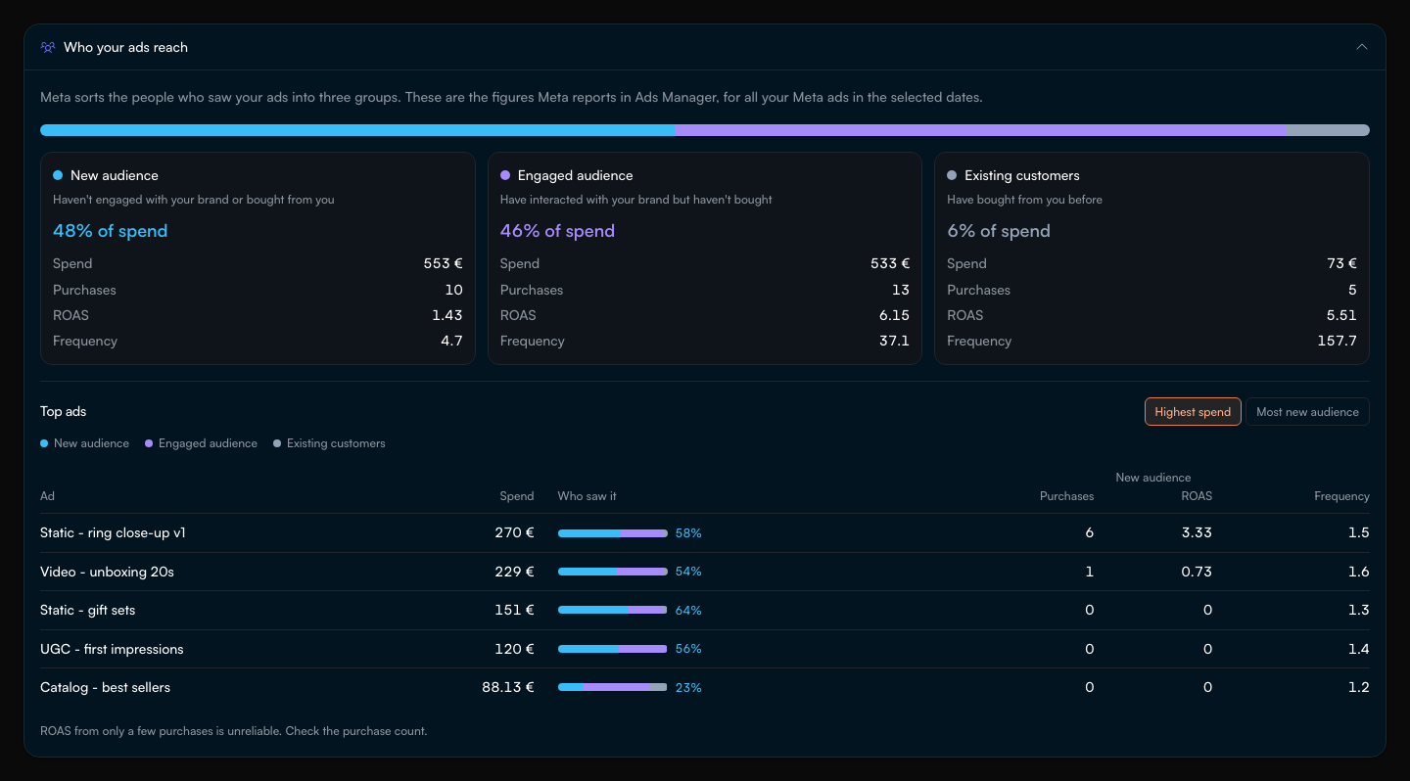This screenshot has width=1410, height=781.
Task: Click the Who saw it column header
Action: click(587, 496)
